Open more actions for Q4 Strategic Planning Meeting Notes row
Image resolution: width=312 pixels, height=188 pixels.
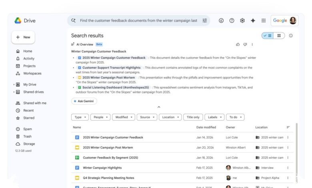coord(288,178)
